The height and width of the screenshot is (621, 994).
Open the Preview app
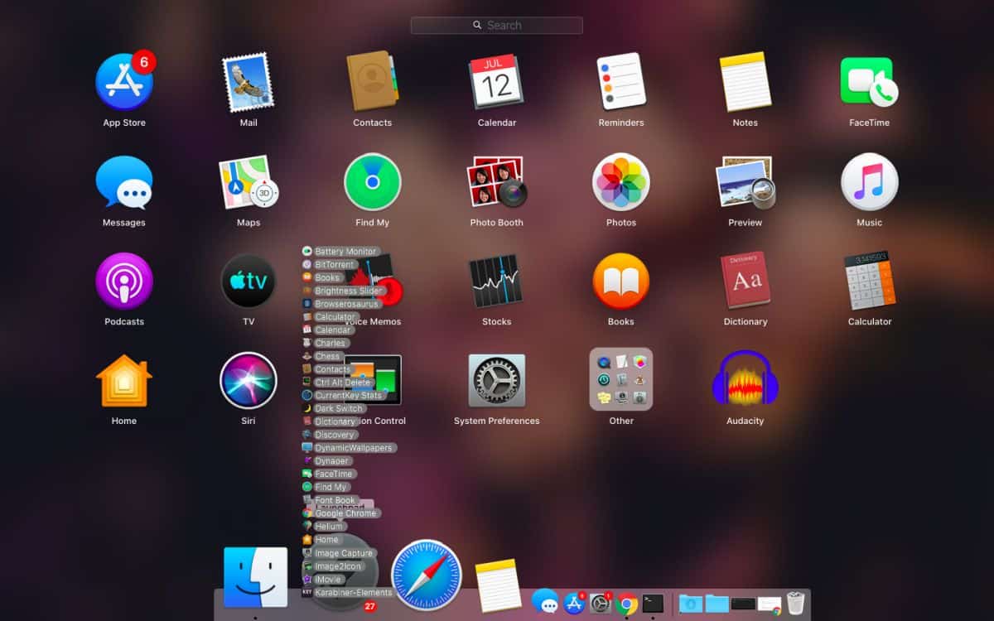[x=745, y=182]
